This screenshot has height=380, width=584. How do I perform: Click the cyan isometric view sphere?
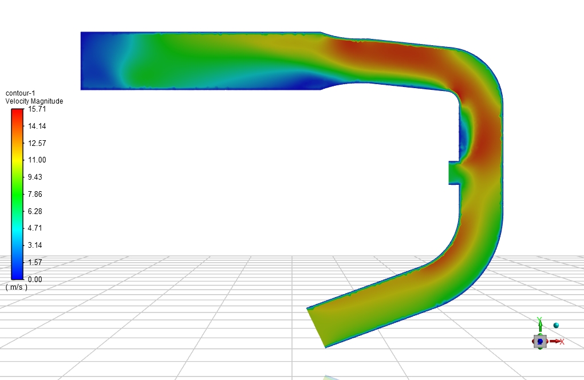556,325
